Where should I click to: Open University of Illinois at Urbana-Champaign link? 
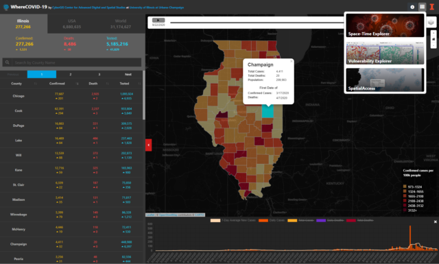(156, 8)
